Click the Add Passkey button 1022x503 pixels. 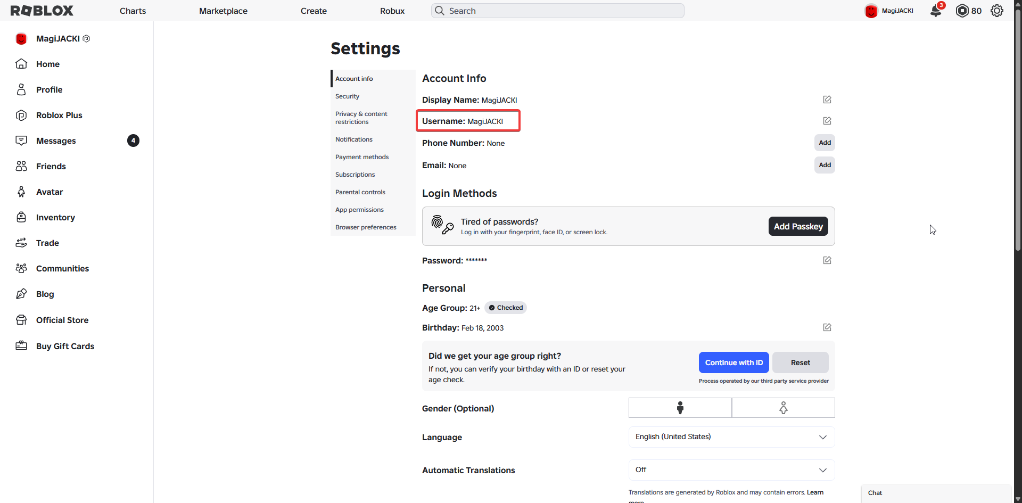[x=798, y=226]
